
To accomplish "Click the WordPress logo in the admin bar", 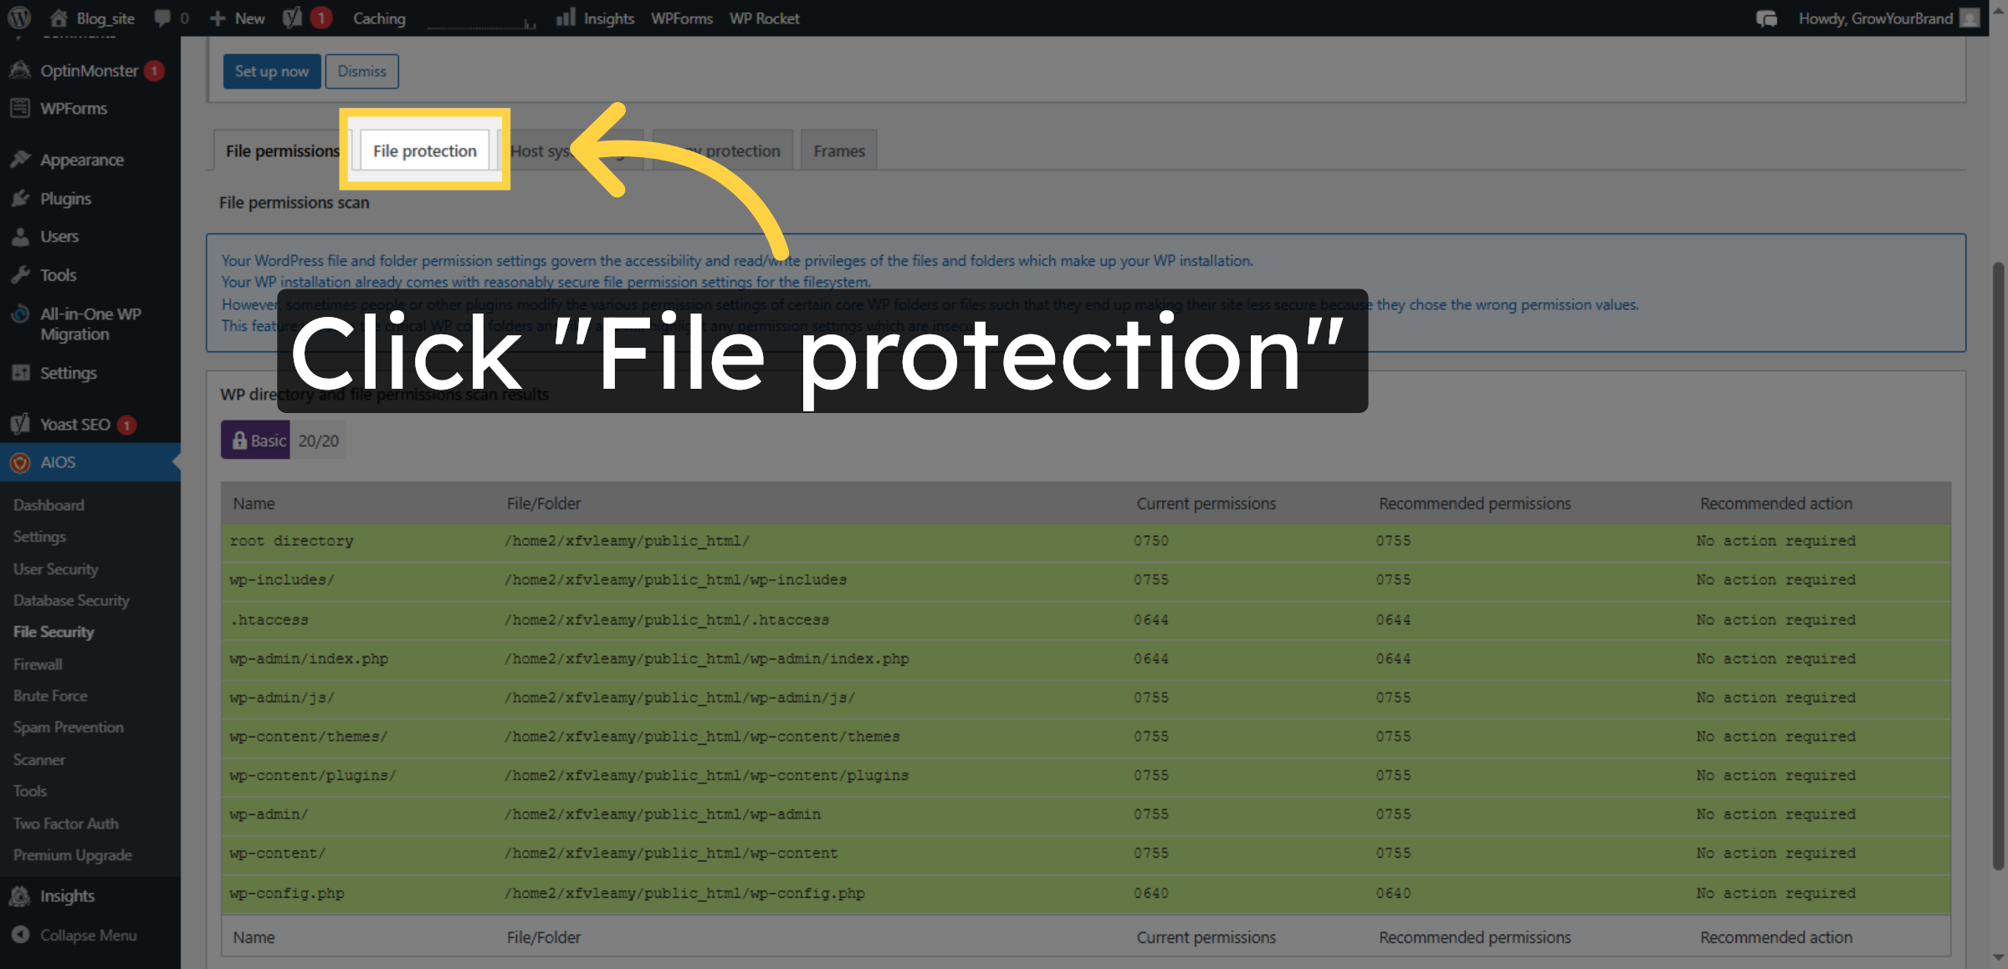I will (x=18, y=18).
